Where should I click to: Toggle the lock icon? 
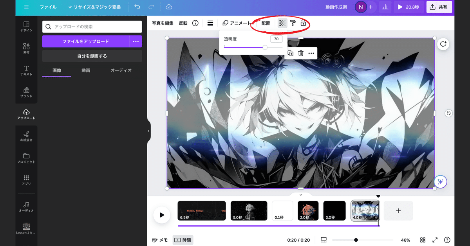pos(303,23)
